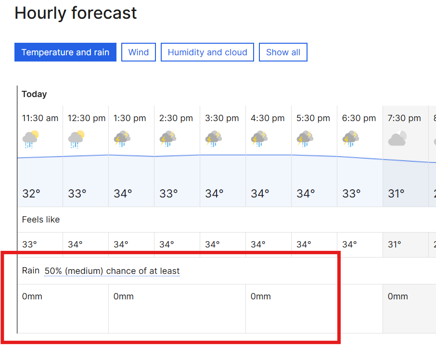Select the Temperature and rain tab
436x345 pixels.
pyautogui.click(x=65, y=52)
